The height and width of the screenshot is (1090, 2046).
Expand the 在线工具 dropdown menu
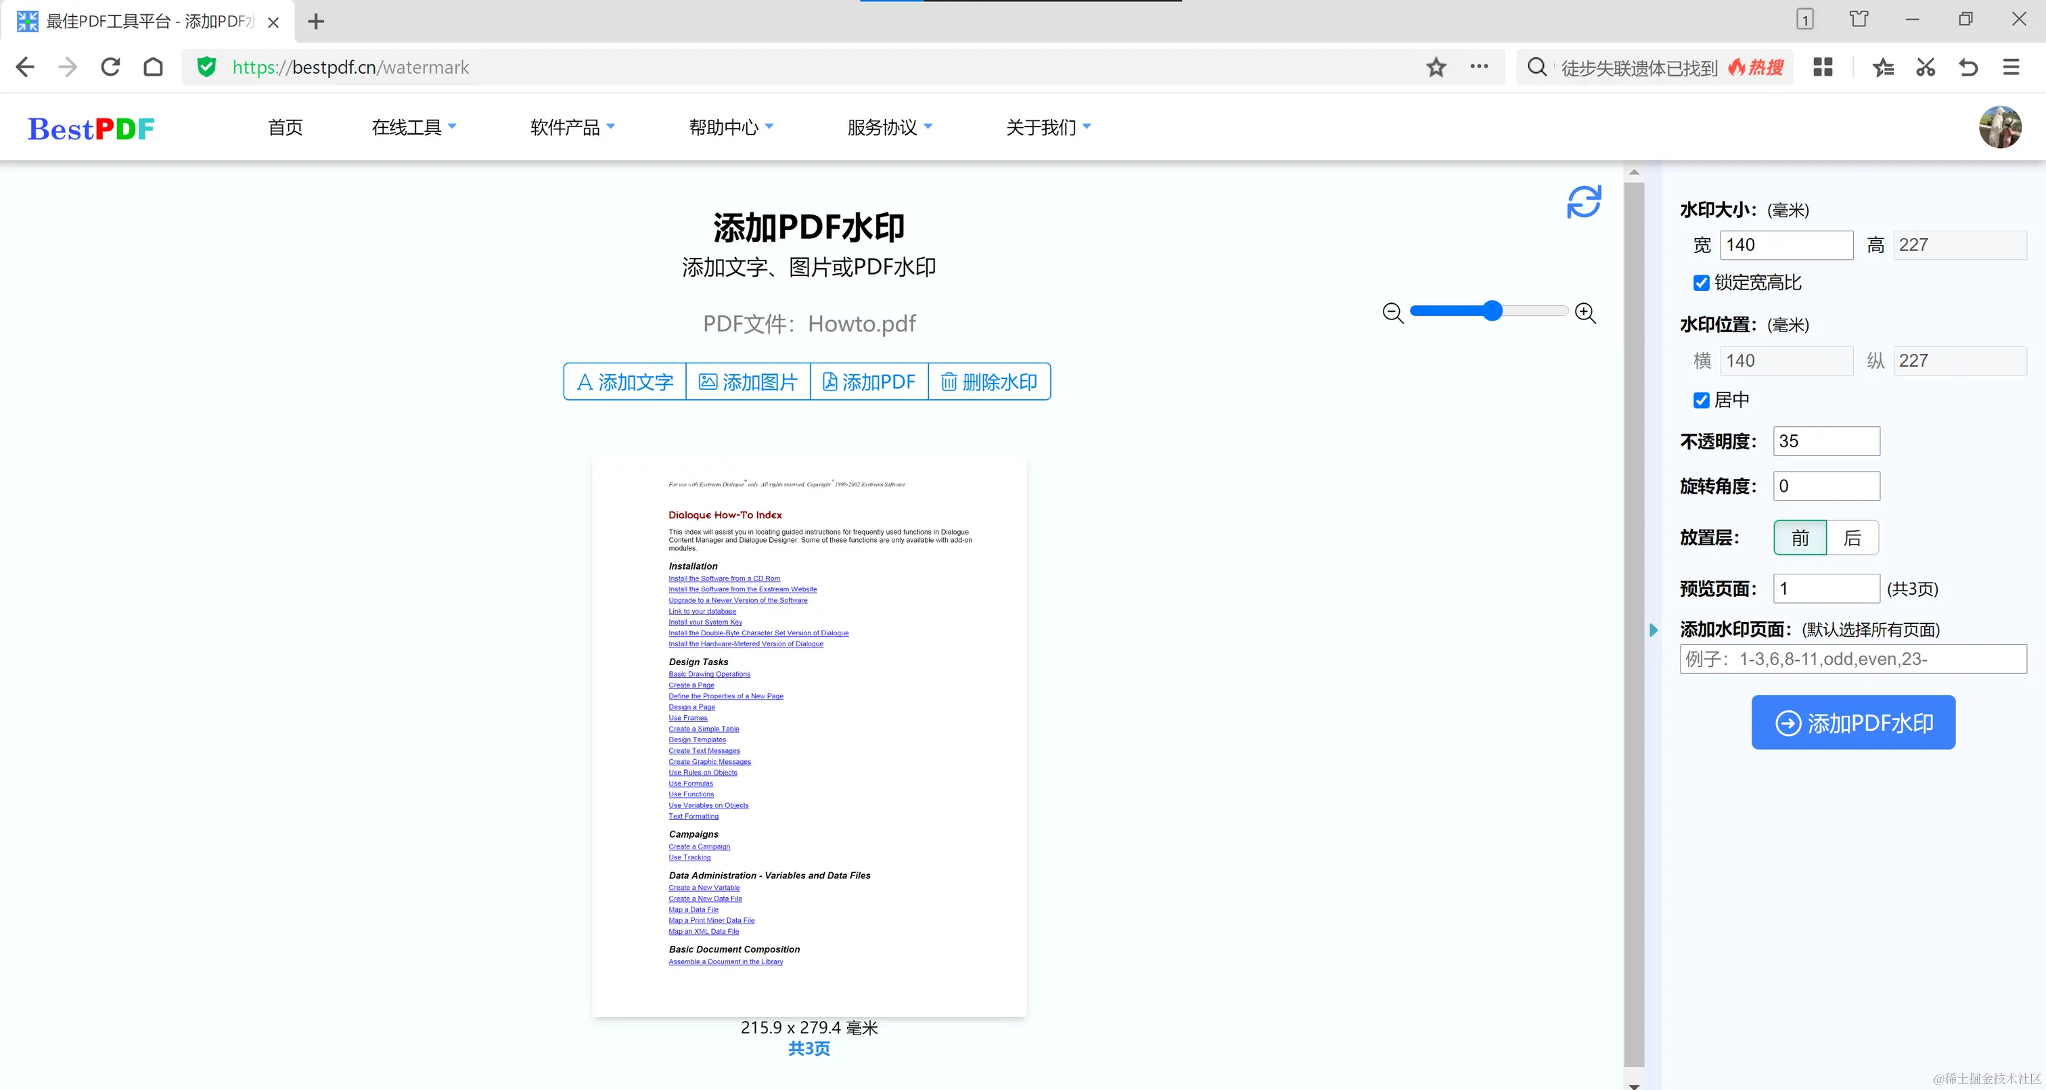pos(414,127)
